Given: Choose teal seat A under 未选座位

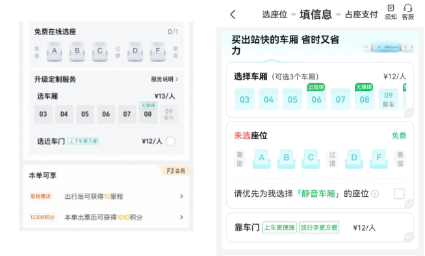Looking at the screenshot, I should point(261,159).
